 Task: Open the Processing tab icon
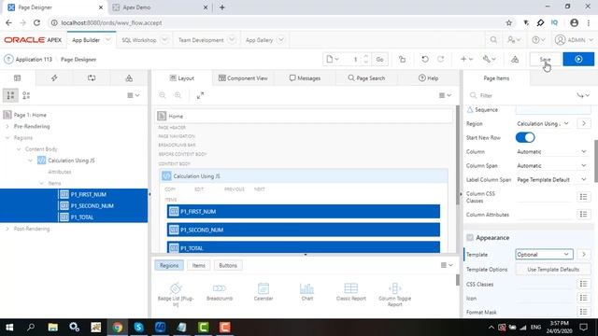92,78
